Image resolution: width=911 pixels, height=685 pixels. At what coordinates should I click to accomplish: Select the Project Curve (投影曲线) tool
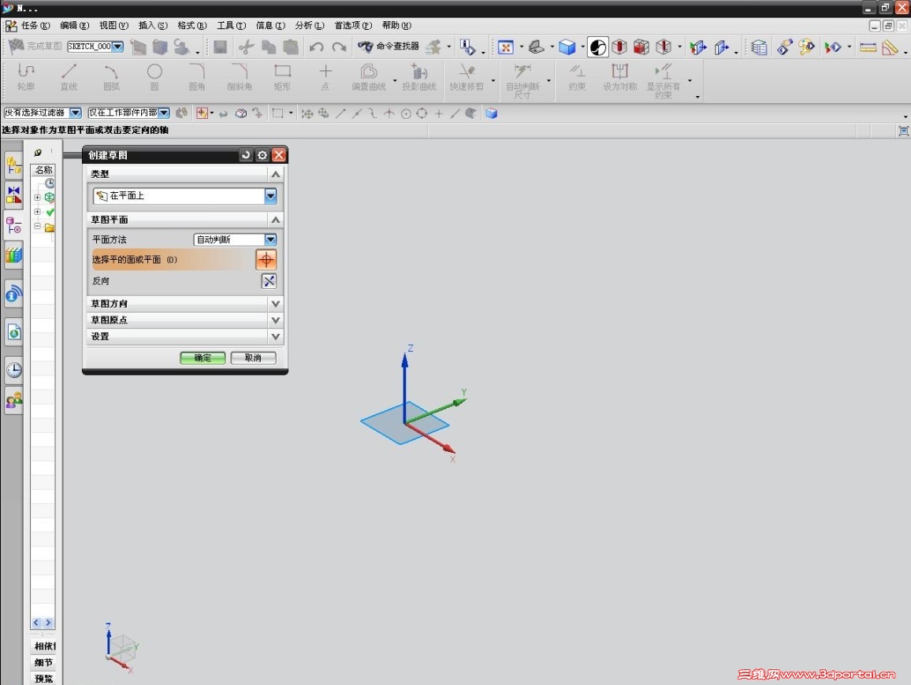(419, 77)
